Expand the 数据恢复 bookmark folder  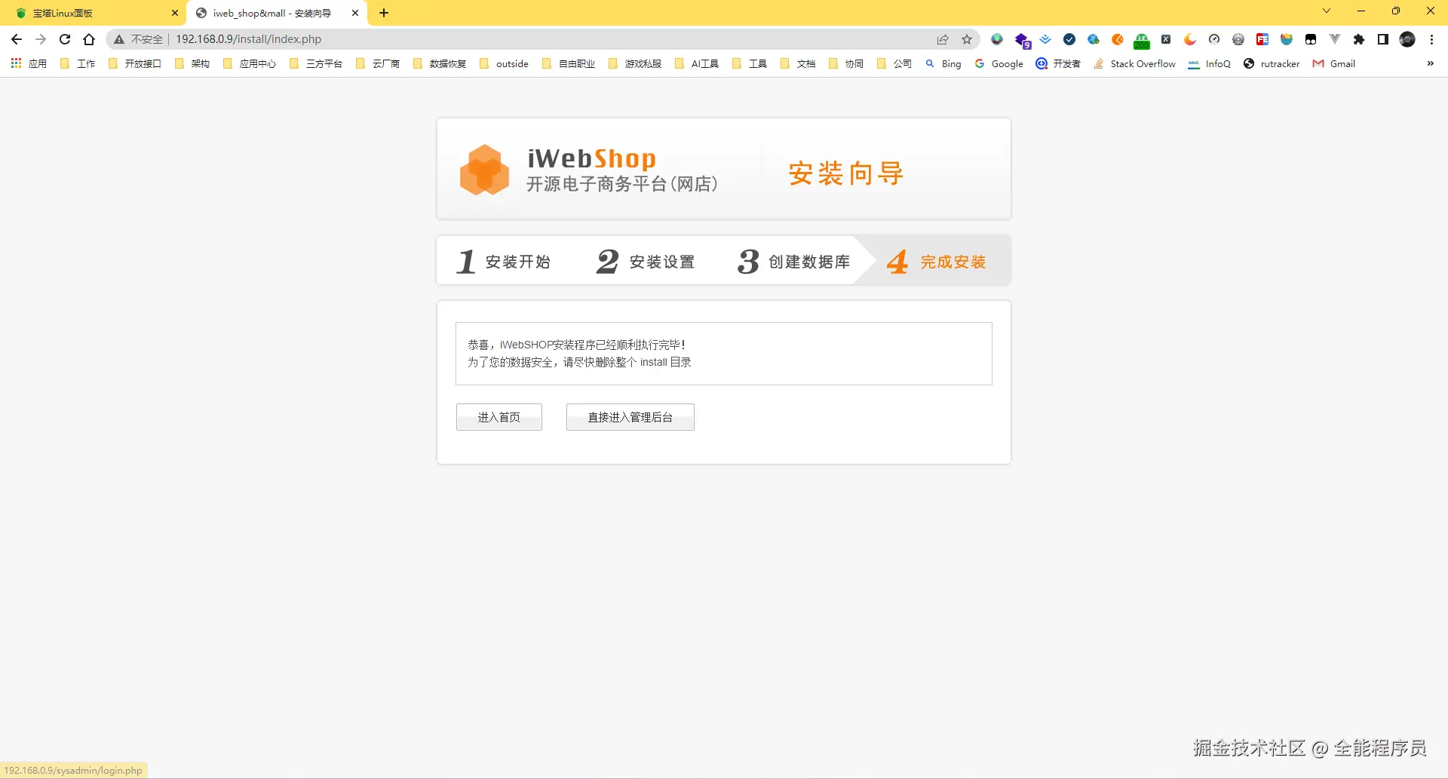point(440,63)
